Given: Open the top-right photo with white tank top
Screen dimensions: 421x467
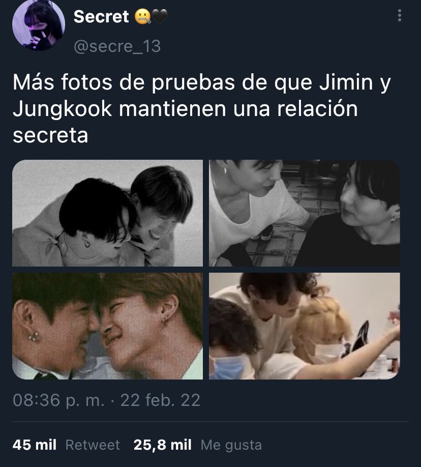Looking at the screenshot, I should click(304, 213).
